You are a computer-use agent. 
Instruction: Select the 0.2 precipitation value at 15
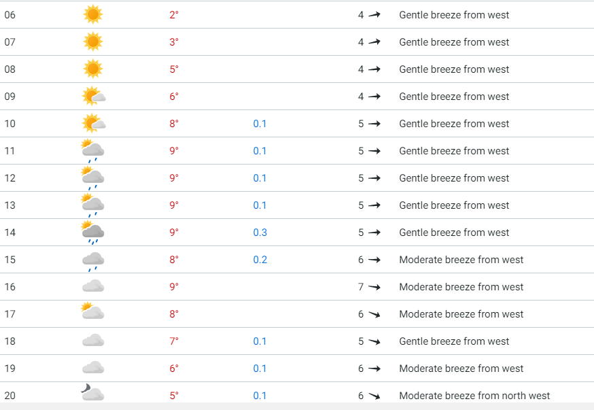[260, 260]
